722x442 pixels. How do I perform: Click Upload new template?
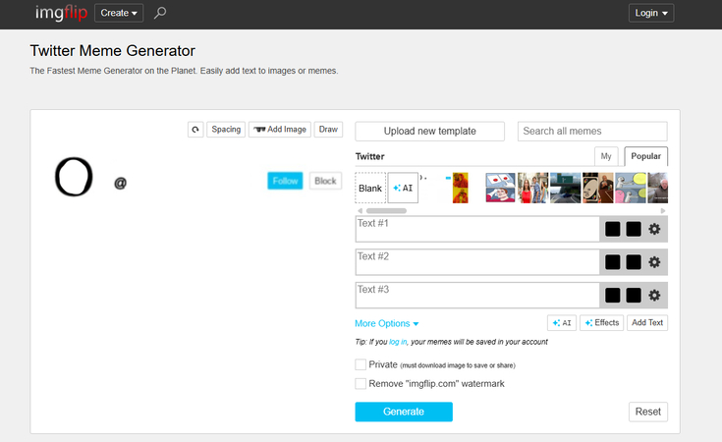pyautogui.click(x=429, y=132)
